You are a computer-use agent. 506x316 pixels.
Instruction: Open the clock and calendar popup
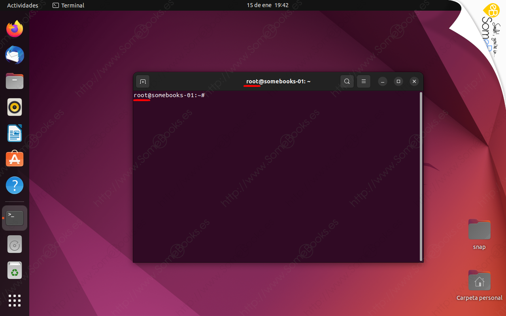[x=268, y=5]
